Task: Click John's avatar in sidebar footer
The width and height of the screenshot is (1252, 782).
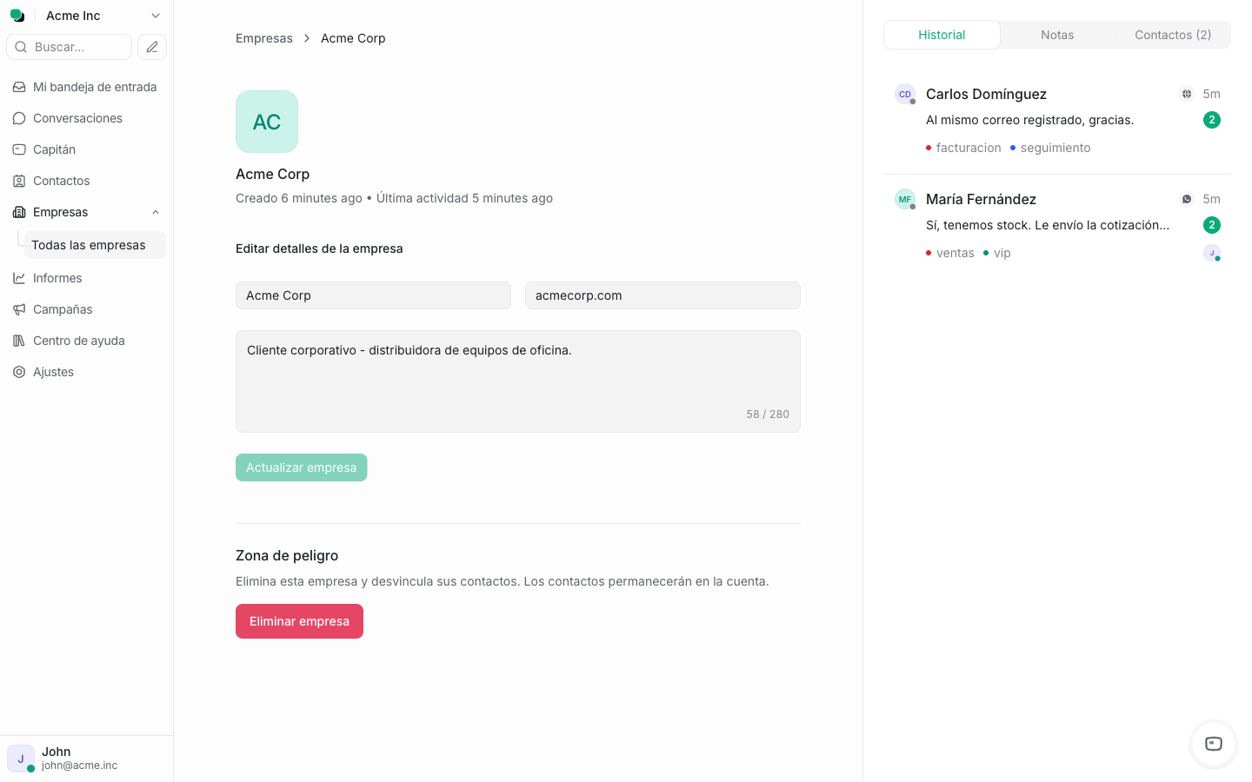Action: tap(21, 759)
